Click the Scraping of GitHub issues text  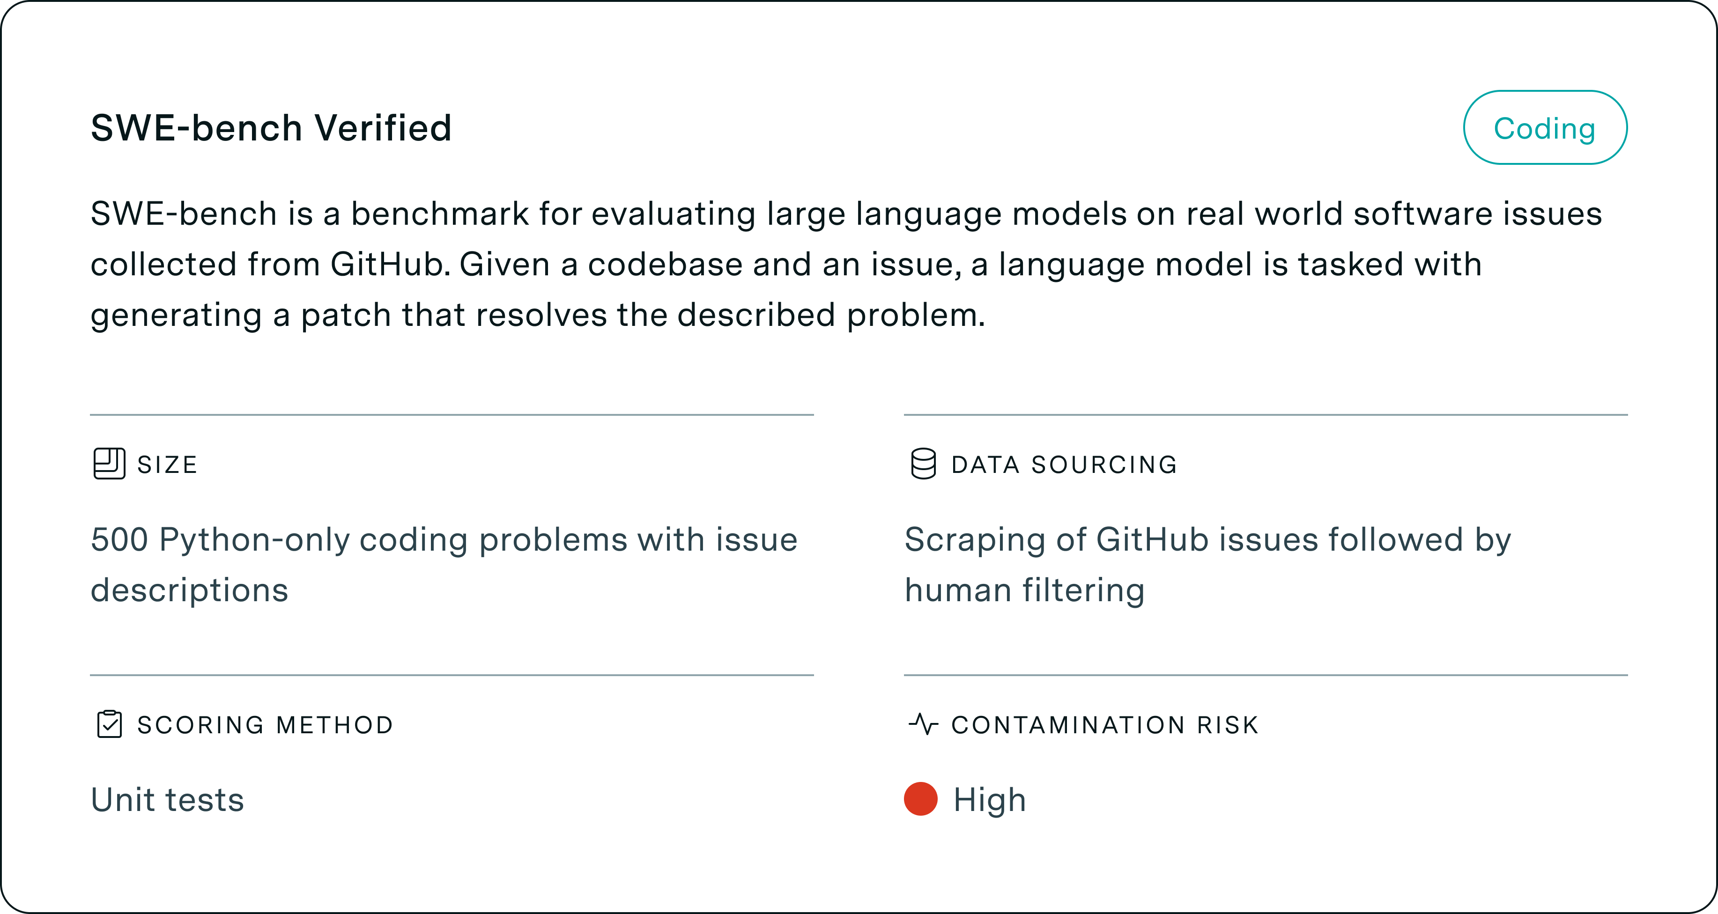coord(1207,539)
